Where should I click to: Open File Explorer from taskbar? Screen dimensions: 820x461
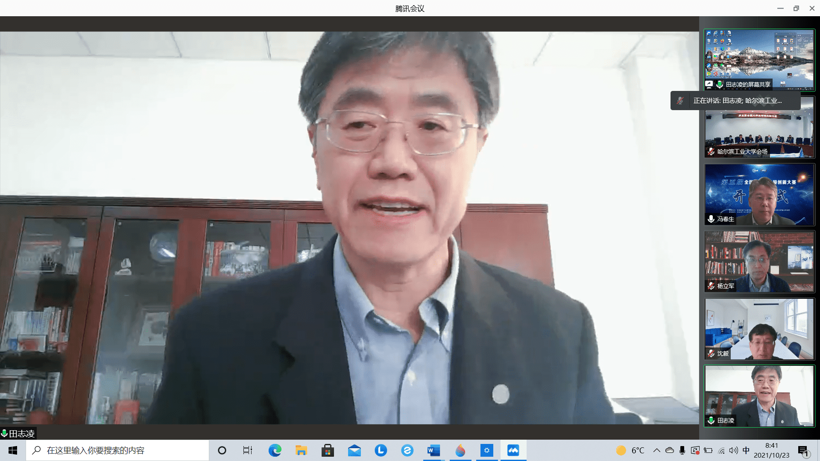301,450
